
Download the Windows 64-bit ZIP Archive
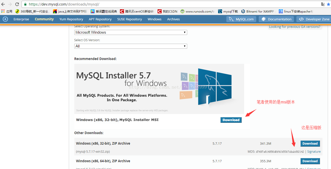[310, 161]
